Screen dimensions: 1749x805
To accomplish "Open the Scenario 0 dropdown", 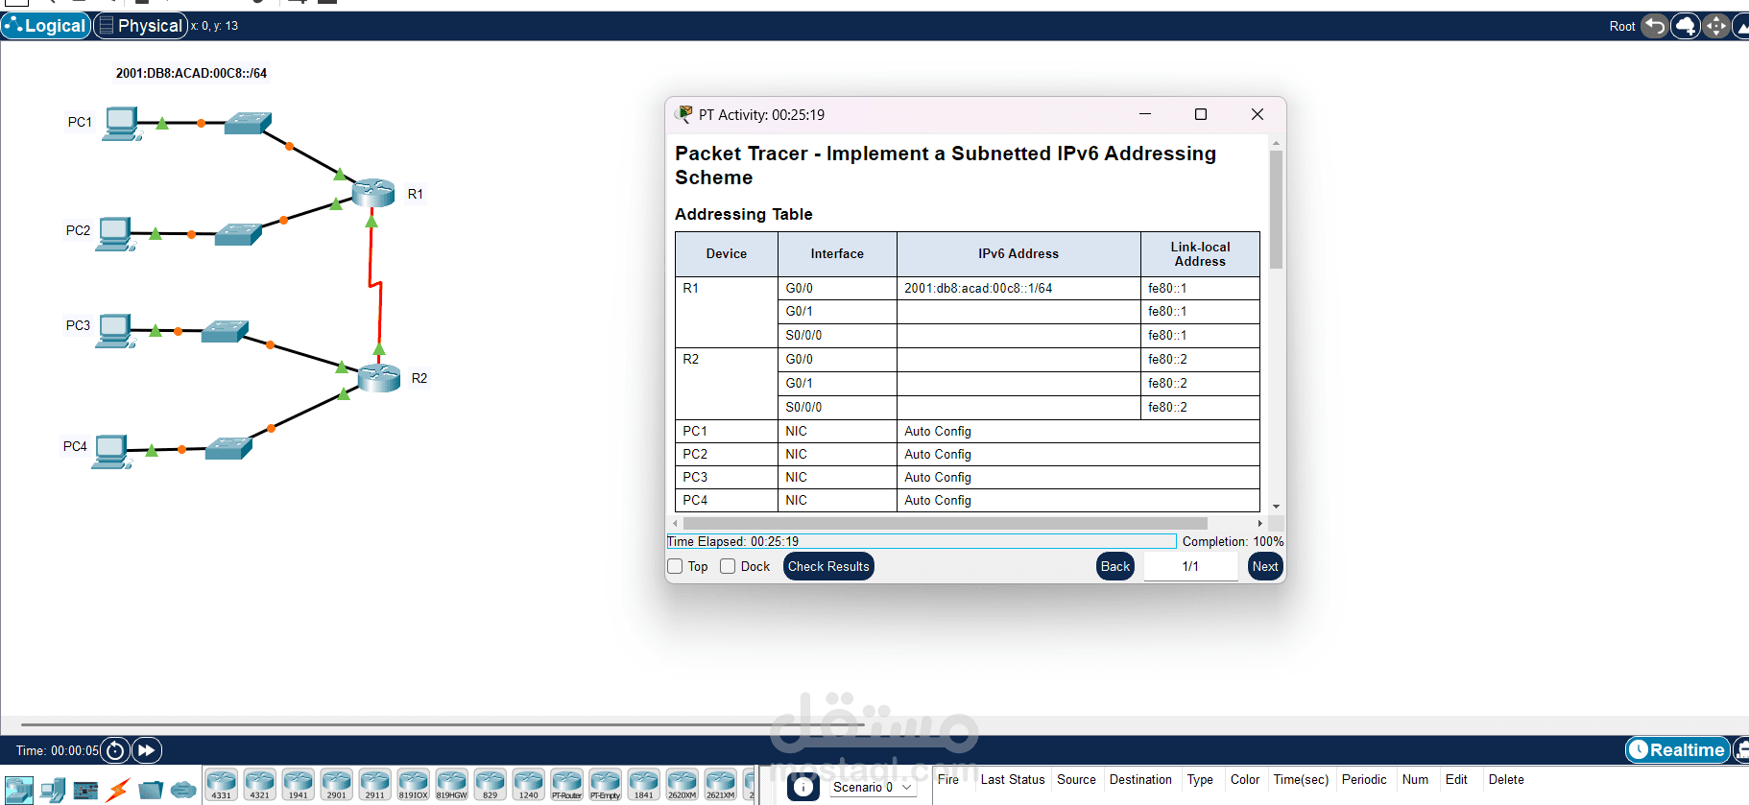I will 872,787.
